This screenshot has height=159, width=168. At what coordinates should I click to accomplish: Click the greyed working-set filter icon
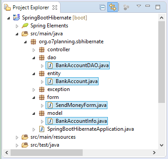coord(126,7)
